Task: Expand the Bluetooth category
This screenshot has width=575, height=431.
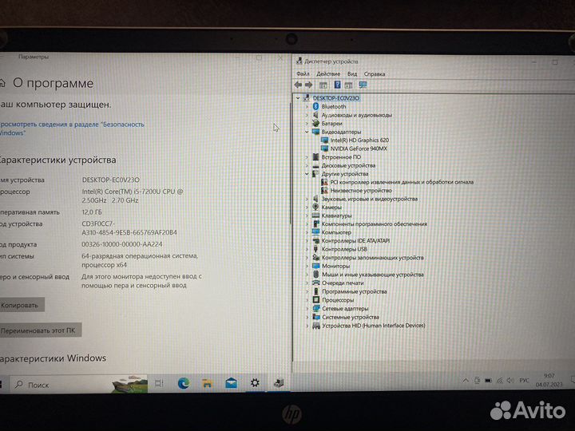Action: pos(307,106)
